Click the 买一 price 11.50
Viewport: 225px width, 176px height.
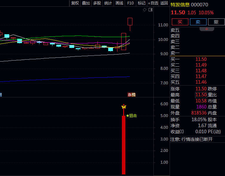201,59
